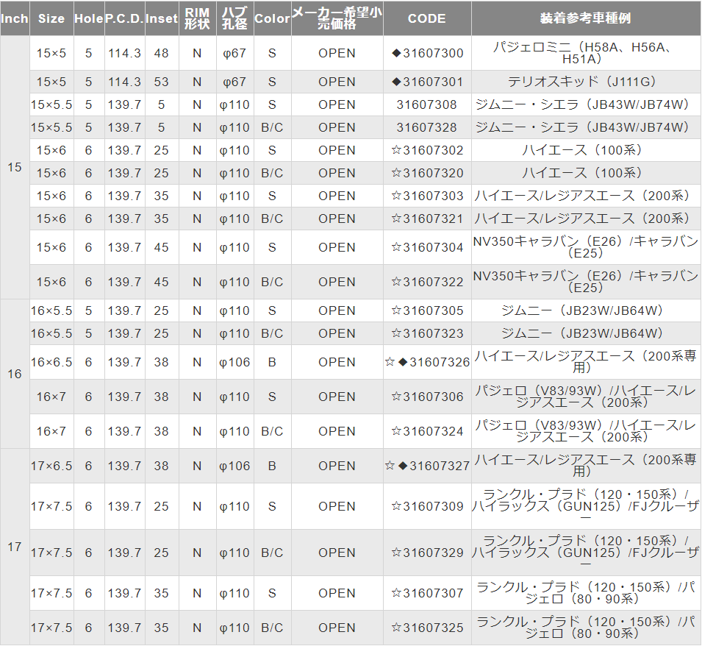The width and height of the screenshot is (702, 646).
Task: Select code ☆31607306
Action: click(x=427, y=397)
